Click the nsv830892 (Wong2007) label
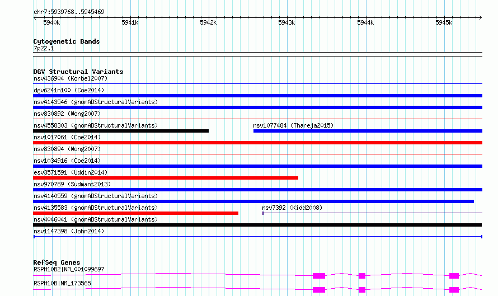498x296 pixels. (67, 114)
